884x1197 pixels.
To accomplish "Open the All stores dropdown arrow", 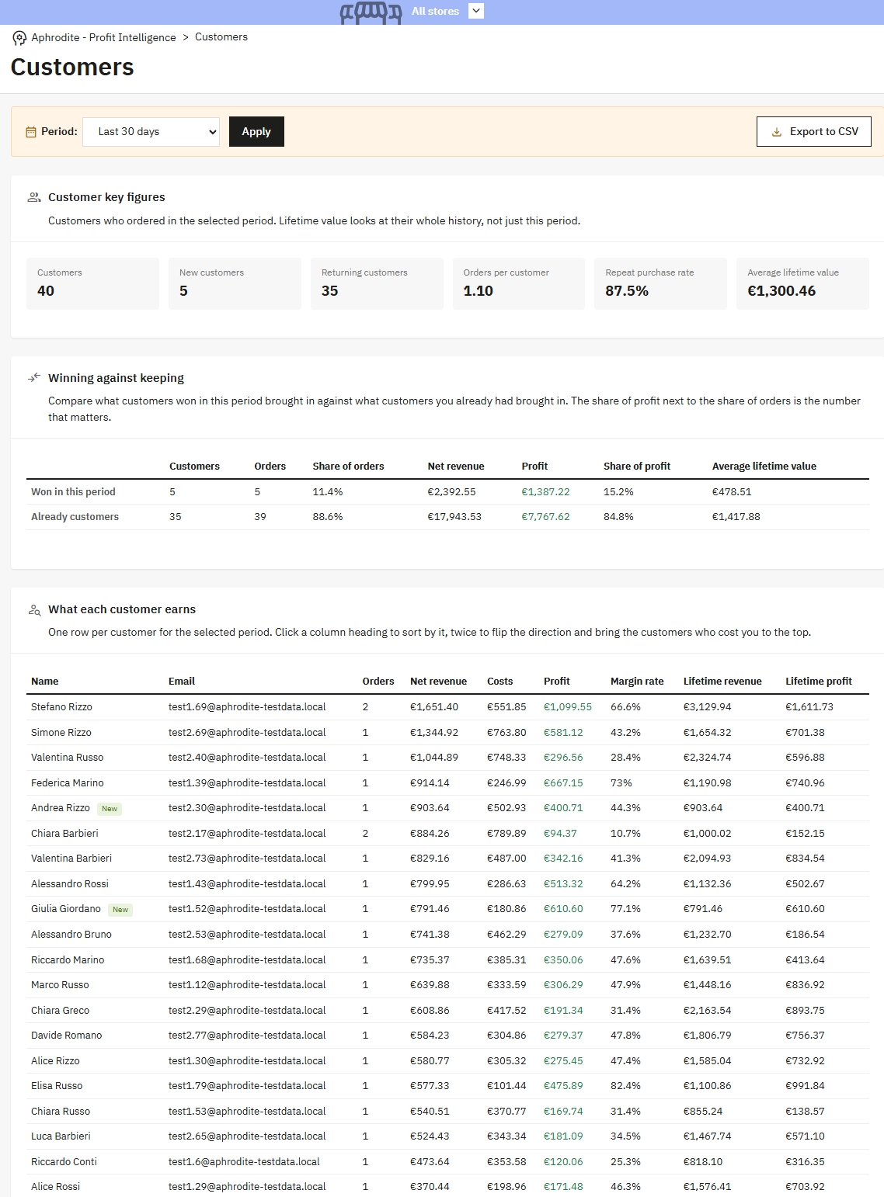I will click(477, 11).
